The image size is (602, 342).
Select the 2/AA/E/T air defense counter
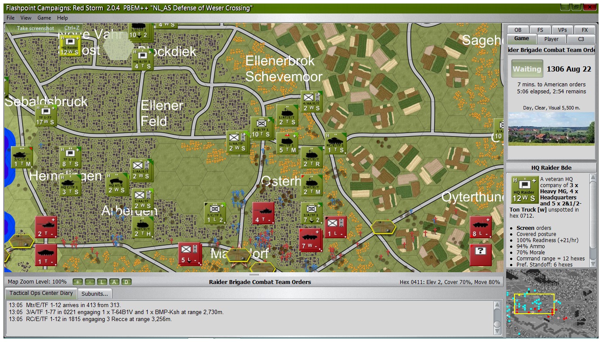pyautogui.click(x=141, y=169)
